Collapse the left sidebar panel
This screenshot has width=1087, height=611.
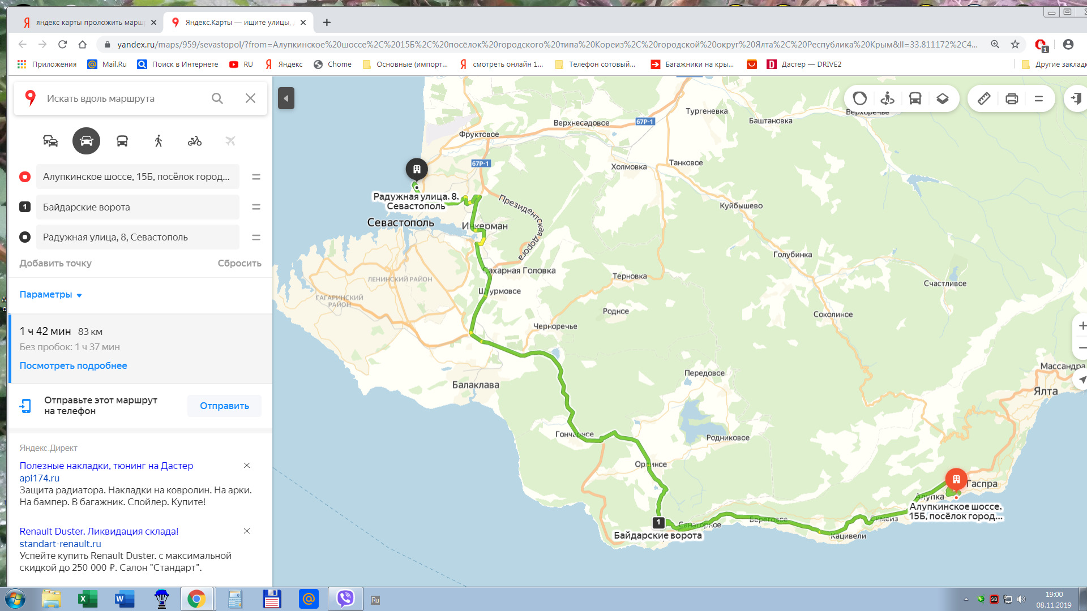pos(286,98)
